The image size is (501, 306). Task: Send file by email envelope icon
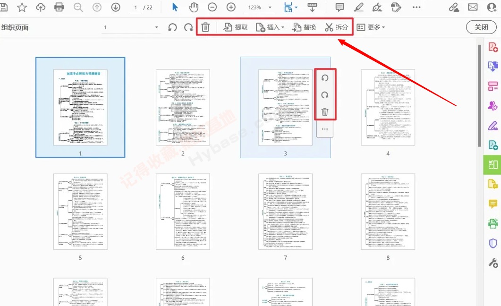tap(473, 7)
